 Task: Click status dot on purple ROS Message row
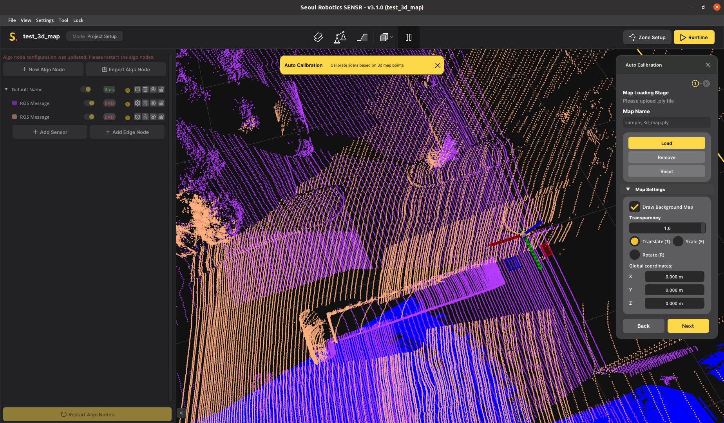[127, 104]
